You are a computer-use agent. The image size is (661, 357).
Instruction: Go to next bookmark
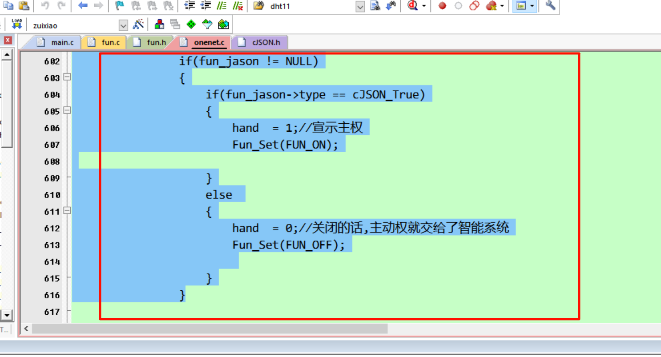[152, 6]
